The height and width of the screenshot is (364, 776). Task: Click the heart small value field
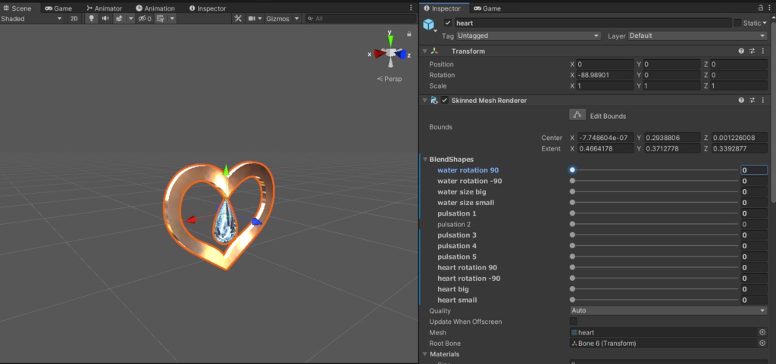click(x=754, y=300)
